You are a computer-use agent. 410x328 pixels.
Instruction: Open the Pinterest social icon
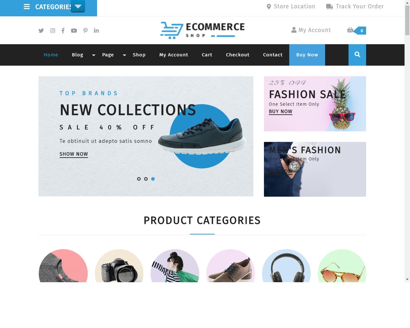(86, 31)
